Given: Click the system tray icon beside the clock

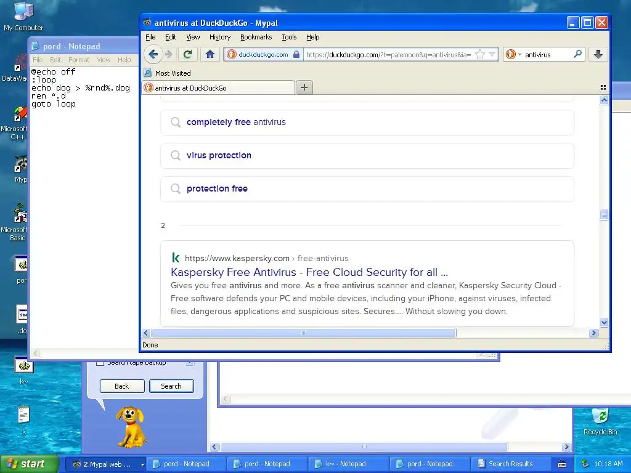Looking at the screenshot, I should 585,464.
